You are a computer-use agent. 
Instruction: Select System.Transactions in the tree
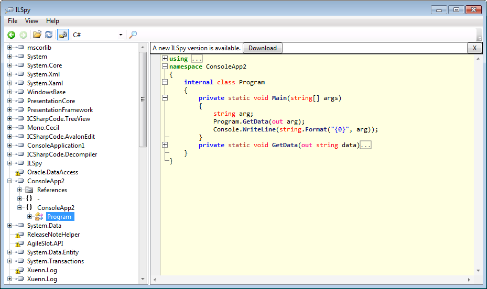click(56, 261)
